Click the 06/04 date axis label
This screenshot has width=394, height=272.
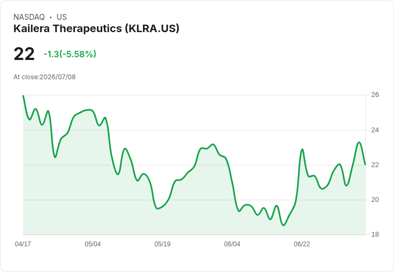pos(232,244)
